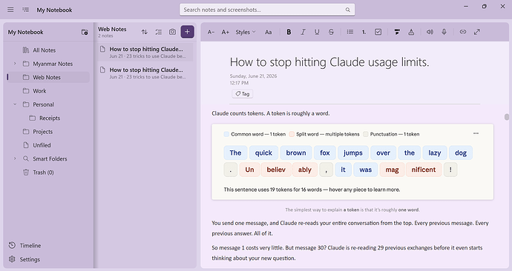This screenshot has width=512, height=271.
Task: Decrease the font size (A-)
Action: [x=211, y=32]
